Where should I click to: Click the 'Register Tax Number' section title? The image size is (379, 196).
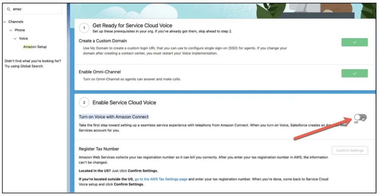pyautogui.click(x=99, y=149)
